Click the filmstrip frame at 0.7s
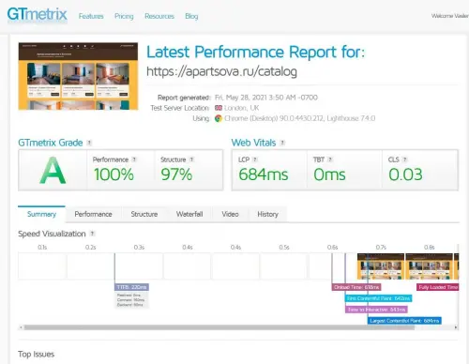 pos(381,266)
